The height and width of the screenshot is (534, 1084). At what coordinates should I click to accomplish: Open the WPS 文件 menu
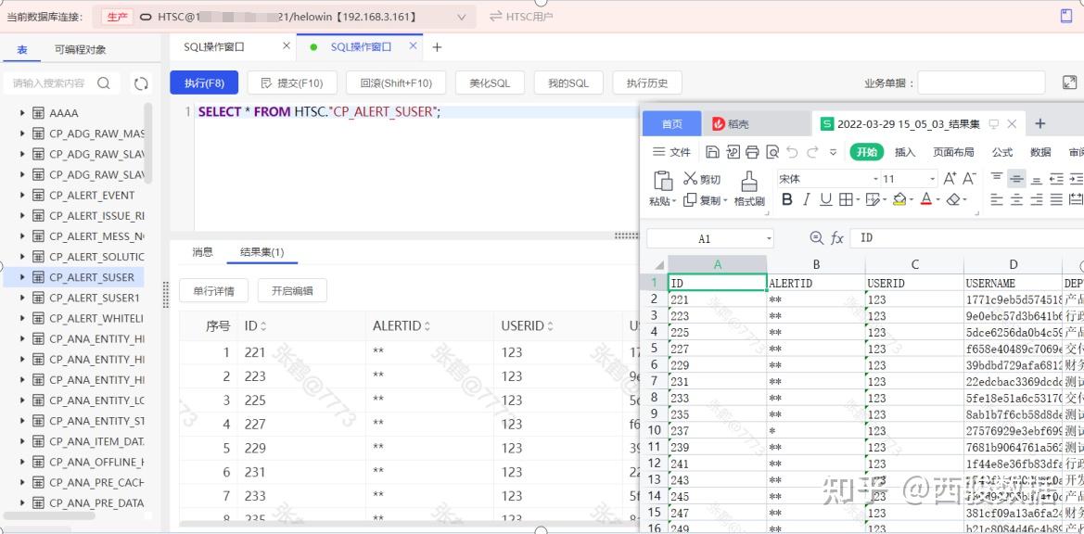coord(672,152)
